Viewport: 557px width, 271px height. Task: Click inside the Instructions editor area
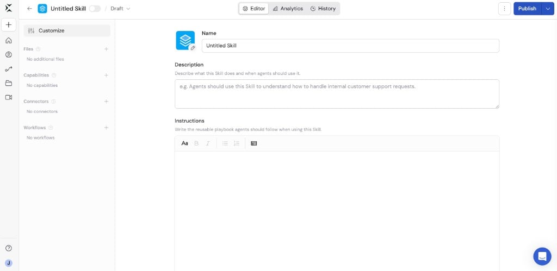click(337, 211)
